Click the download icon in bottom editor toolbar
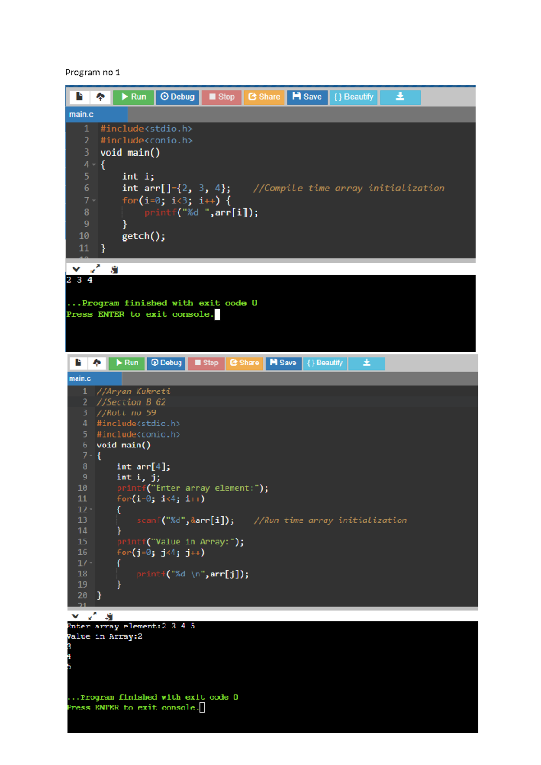Viewport: 541px width, 765px height. pos(367,363)
